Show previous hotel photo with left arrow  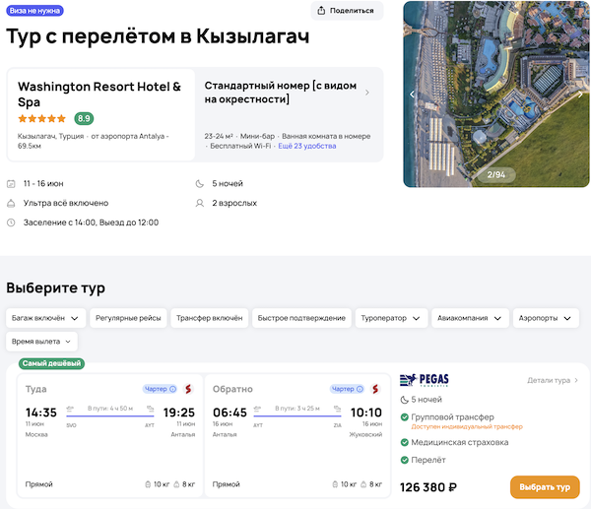(413, 95)
